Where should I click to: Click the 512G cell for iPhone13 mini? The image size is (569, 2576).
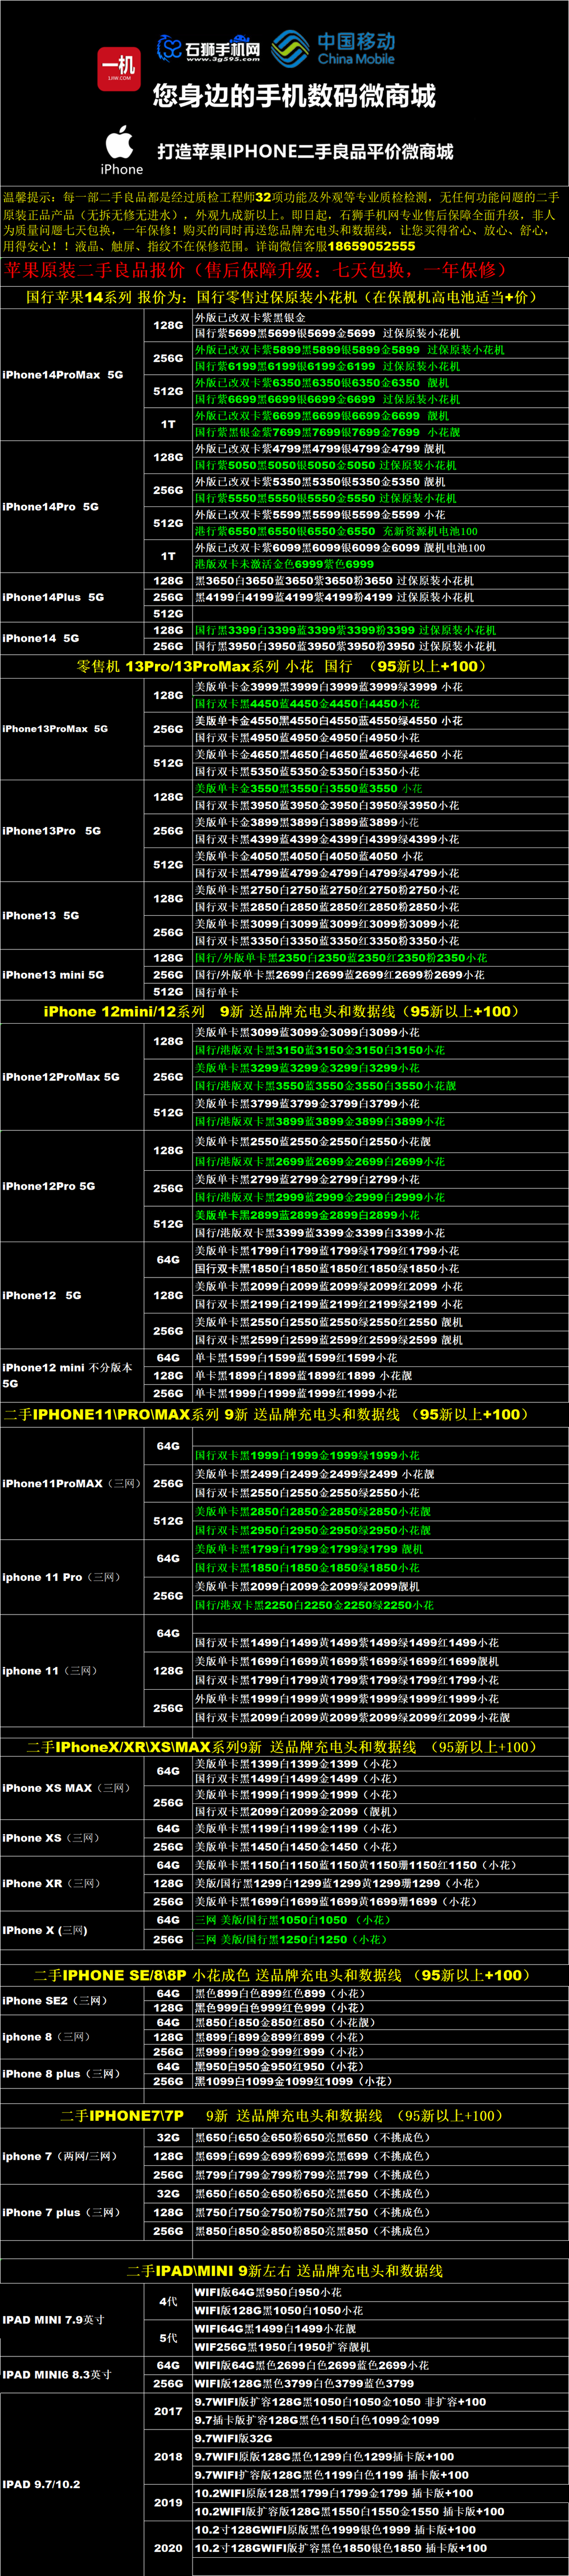(167, 992)
